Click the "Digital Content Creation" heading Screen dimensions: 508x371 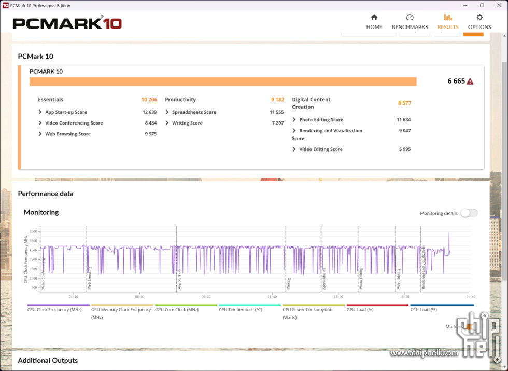click(311, 103)
